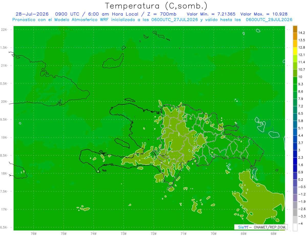Click the colorbar value "2.3"
Viewport: 307px width, 237px height.
click(x=301, y=157)
